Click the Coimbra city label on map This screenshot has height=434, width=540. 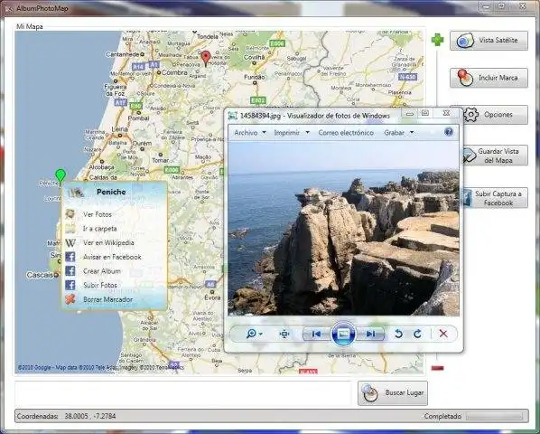[x=174, y=72]
